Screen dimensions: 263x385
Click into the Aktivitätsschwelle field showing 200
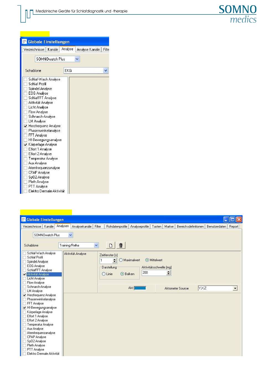tap(154, 273)
